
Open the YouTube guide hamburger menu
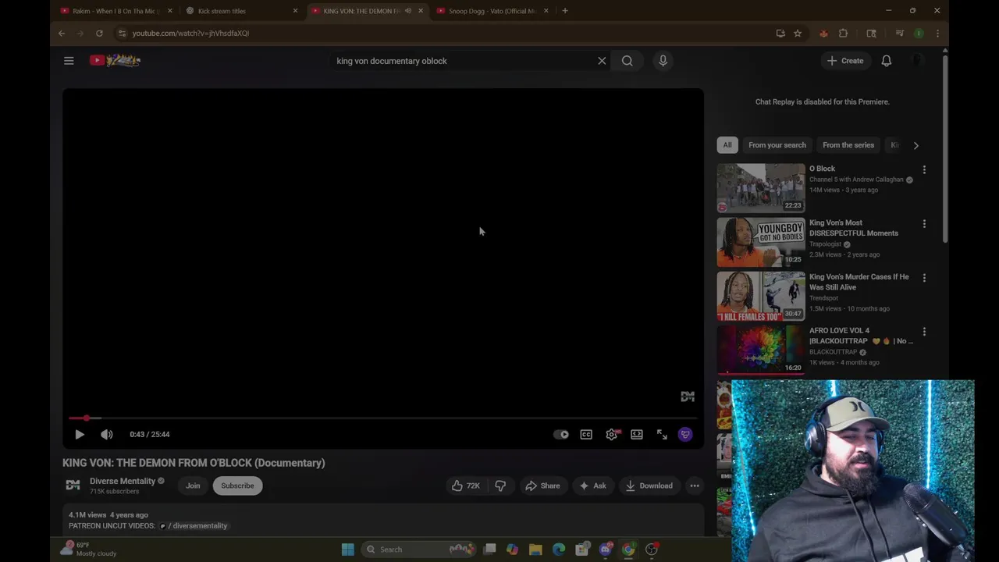coord(69,61)
